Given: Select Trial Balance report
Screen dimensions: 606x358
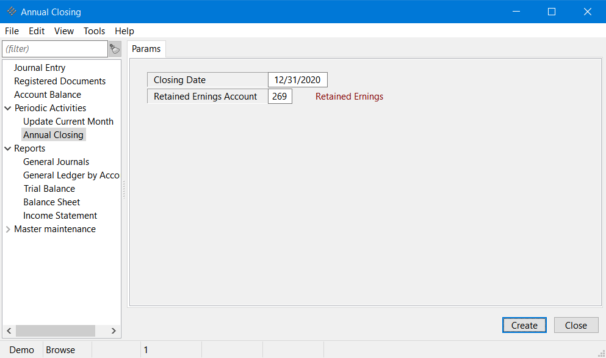Looking at the screenshot, I should pos(49,189).
